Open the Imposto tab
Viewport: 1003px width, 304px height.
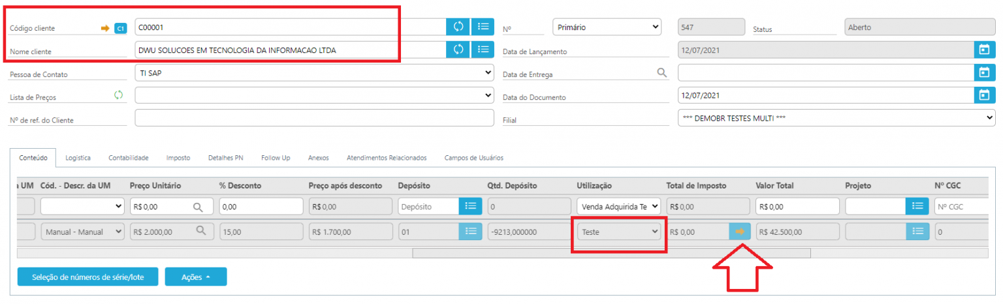(x=178, y=158)
